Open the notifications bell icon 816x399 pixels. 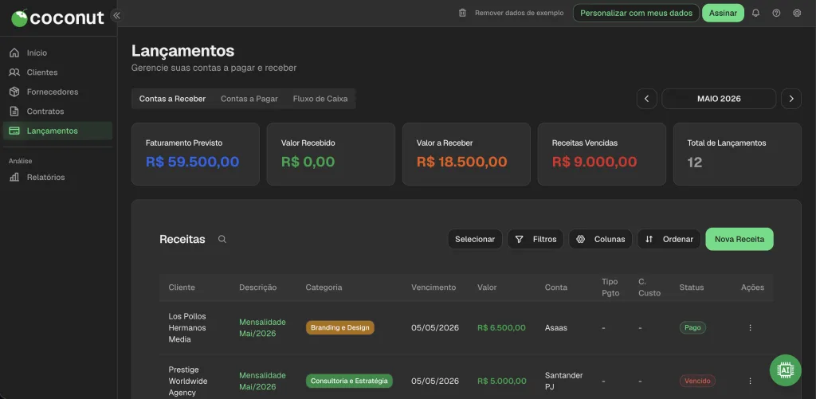point(755,13)
